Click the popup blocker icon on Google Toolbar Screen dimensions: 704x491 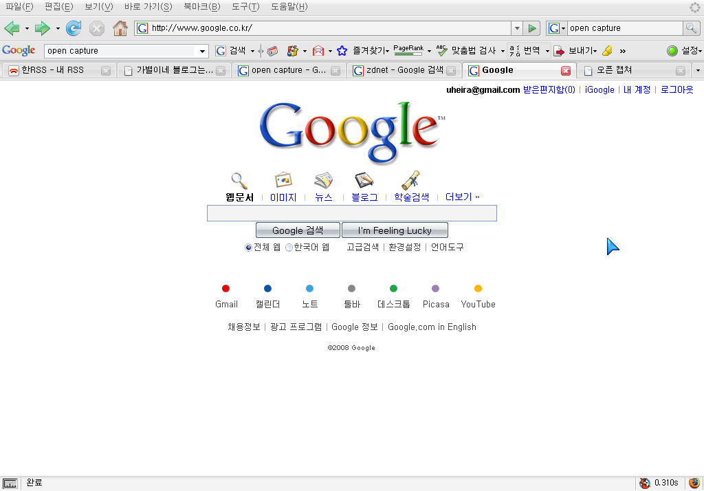coord(293,51)
